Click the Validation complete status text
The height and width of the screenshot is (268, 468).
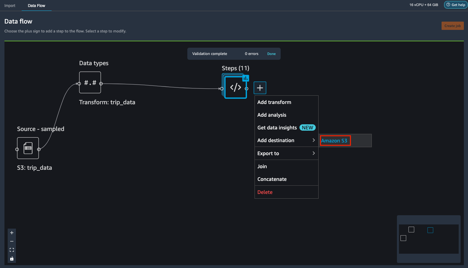pyautogui.click(x=210, y=54)
